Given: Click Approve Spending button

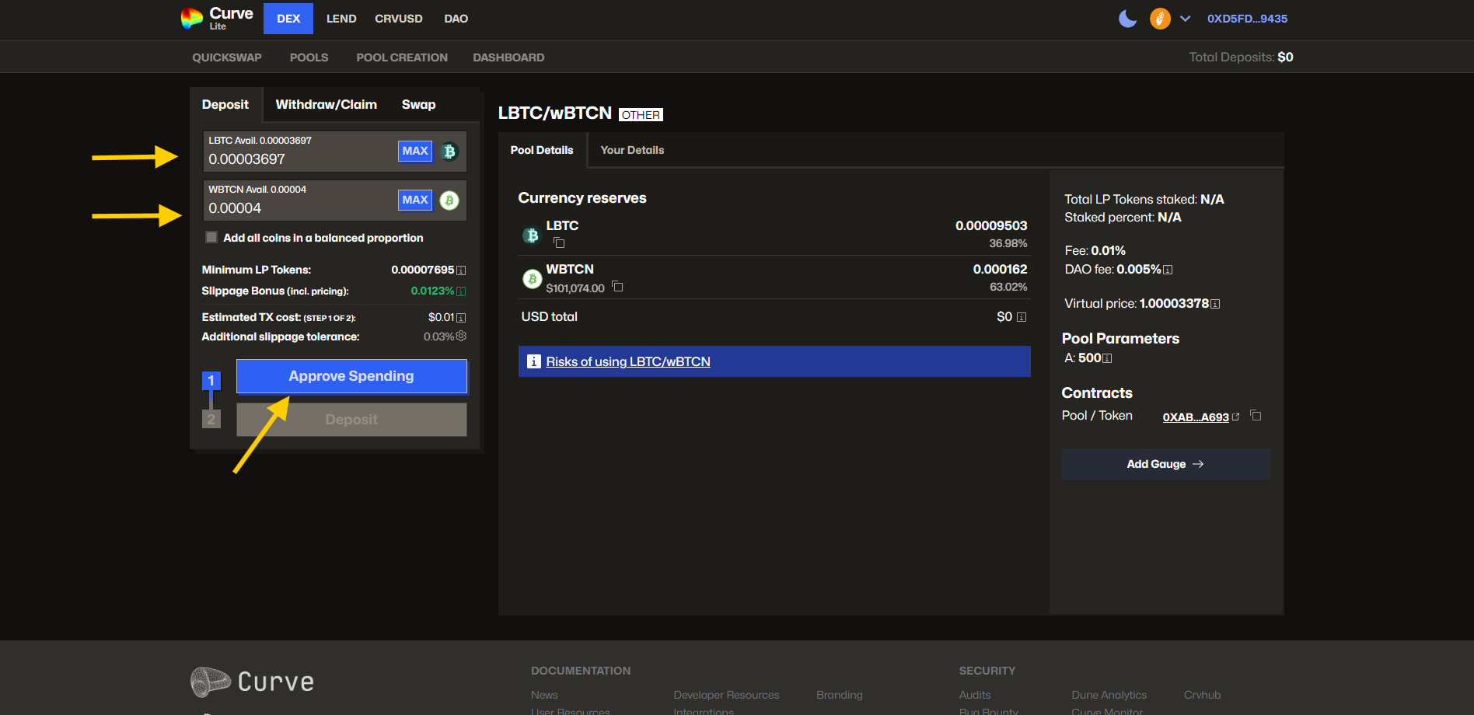Looking at the screenshot, I should (351, 376).
